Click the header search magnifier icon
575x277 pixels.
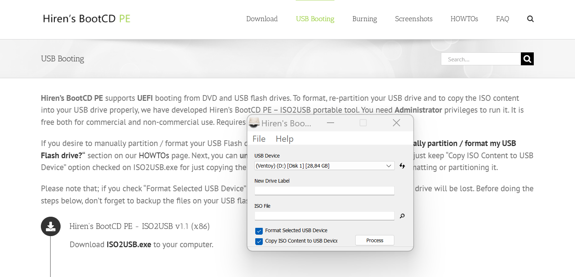pos(530,19)
